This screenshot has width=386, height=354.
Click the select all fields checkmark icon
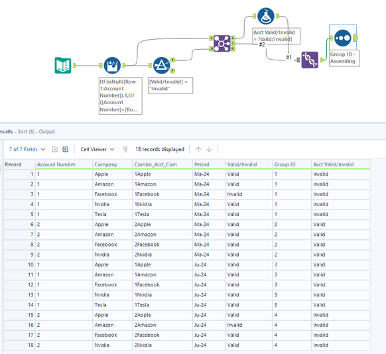coord(55,149)
